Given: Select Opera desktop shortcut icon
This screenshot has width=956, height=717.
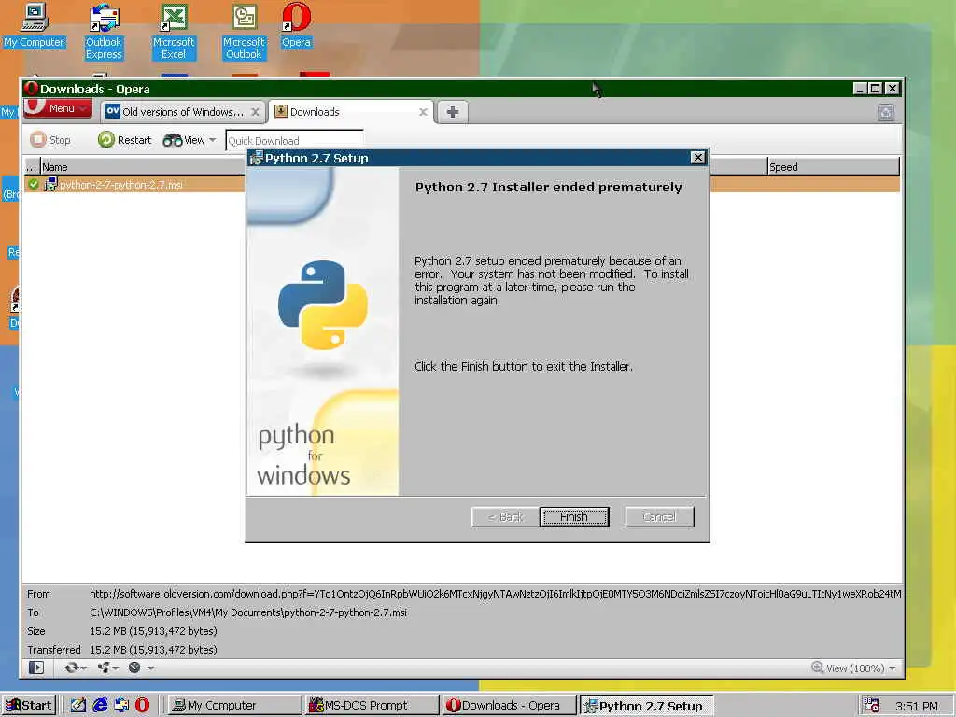Looking at the screenshot, I should click(296, 25).
